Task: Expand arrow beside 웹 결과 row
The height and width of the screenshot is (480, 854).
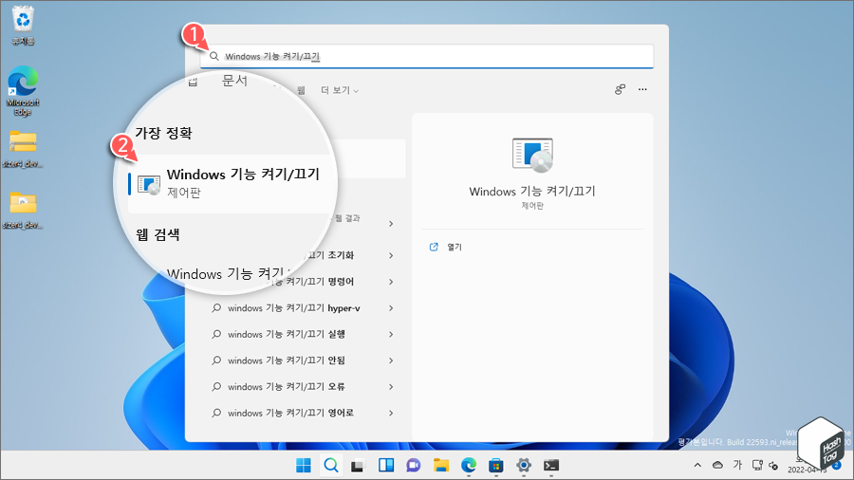Action: [x=391, y=224]
